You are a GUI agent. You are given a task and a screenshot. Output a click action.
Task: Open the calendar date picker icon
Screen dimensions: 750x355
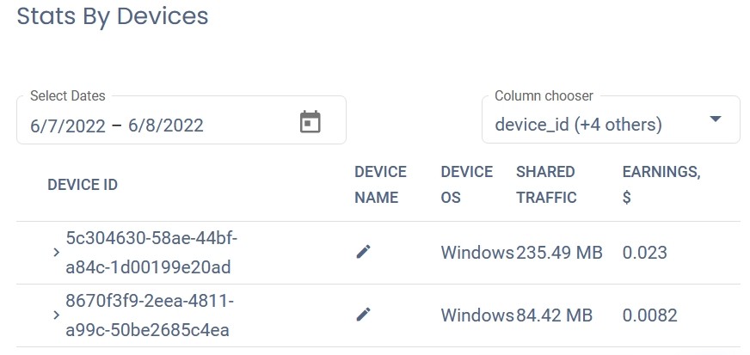[310, 122]
